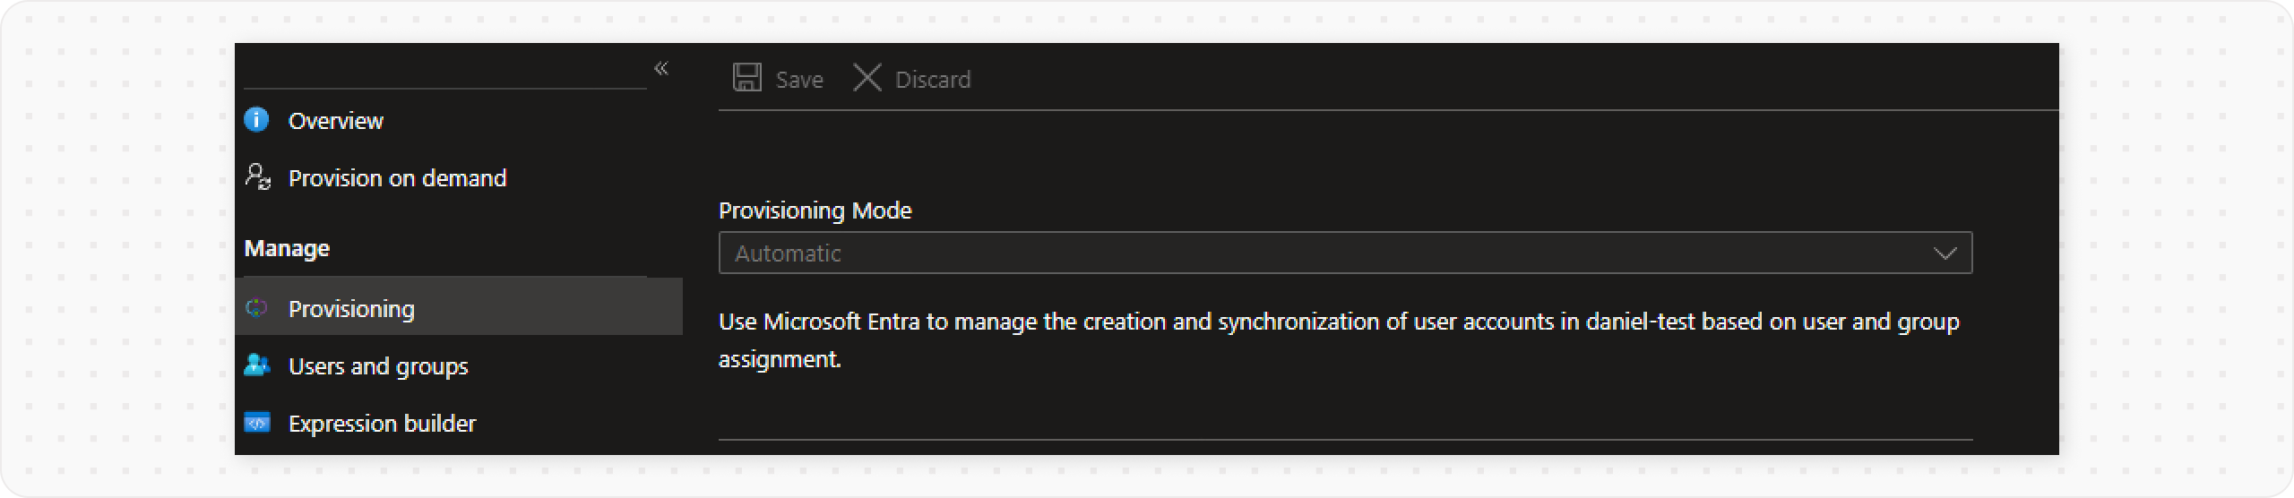
Task: Click the Save floppy disk icon
Action: click(x=747, y=79)
